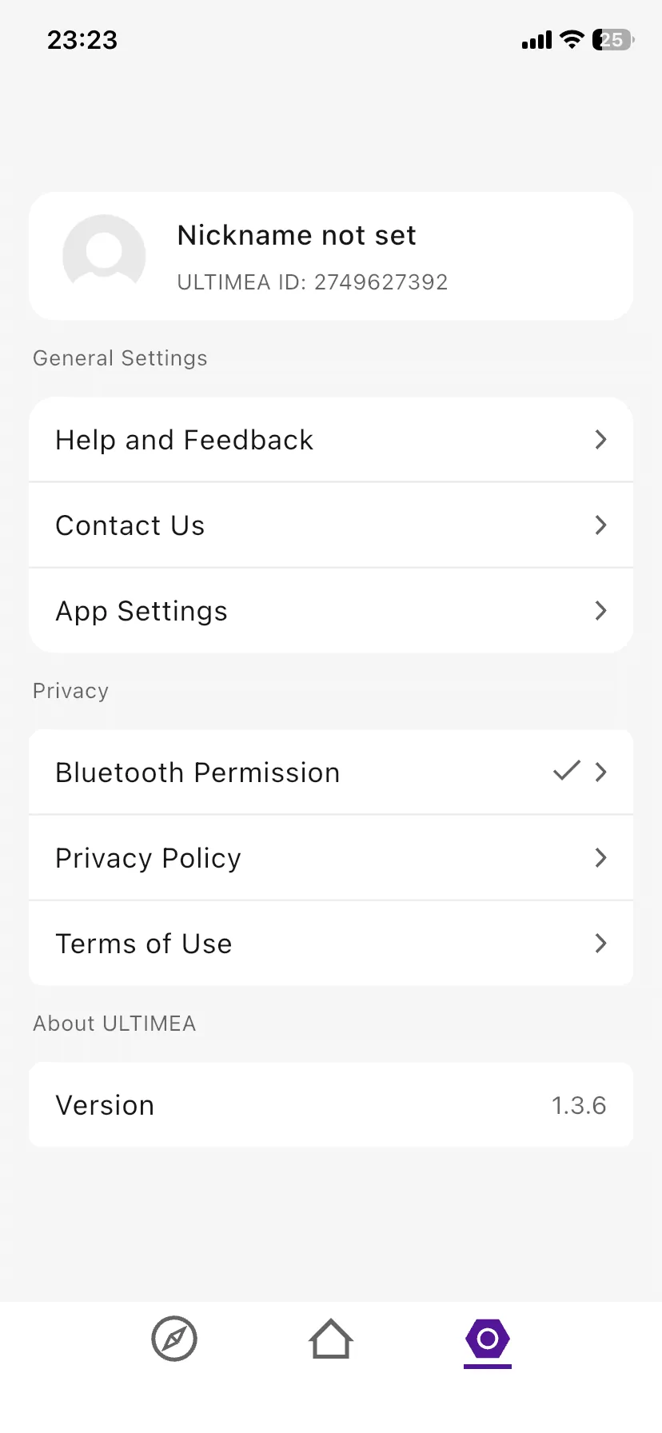Screen dimensions: 662x1433
Task: Select the purple settings hexagon icon
Action: [487, 1339]
